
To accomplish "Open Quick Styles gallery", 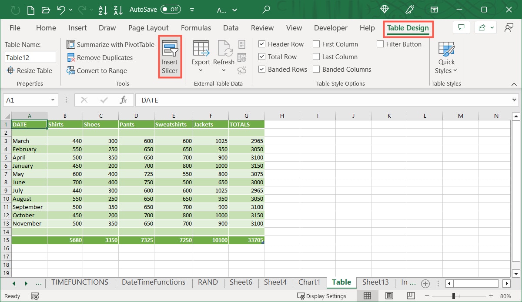I will [x=446, y=56].
